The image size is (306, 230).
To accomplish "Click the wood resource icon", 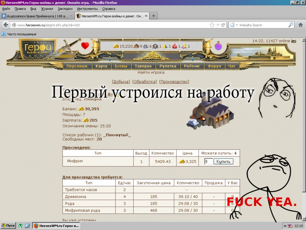I will pos(136,46).
